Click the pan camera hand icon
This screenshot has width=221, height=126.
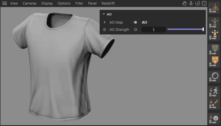pyautogui.click(x=184, y=3)
